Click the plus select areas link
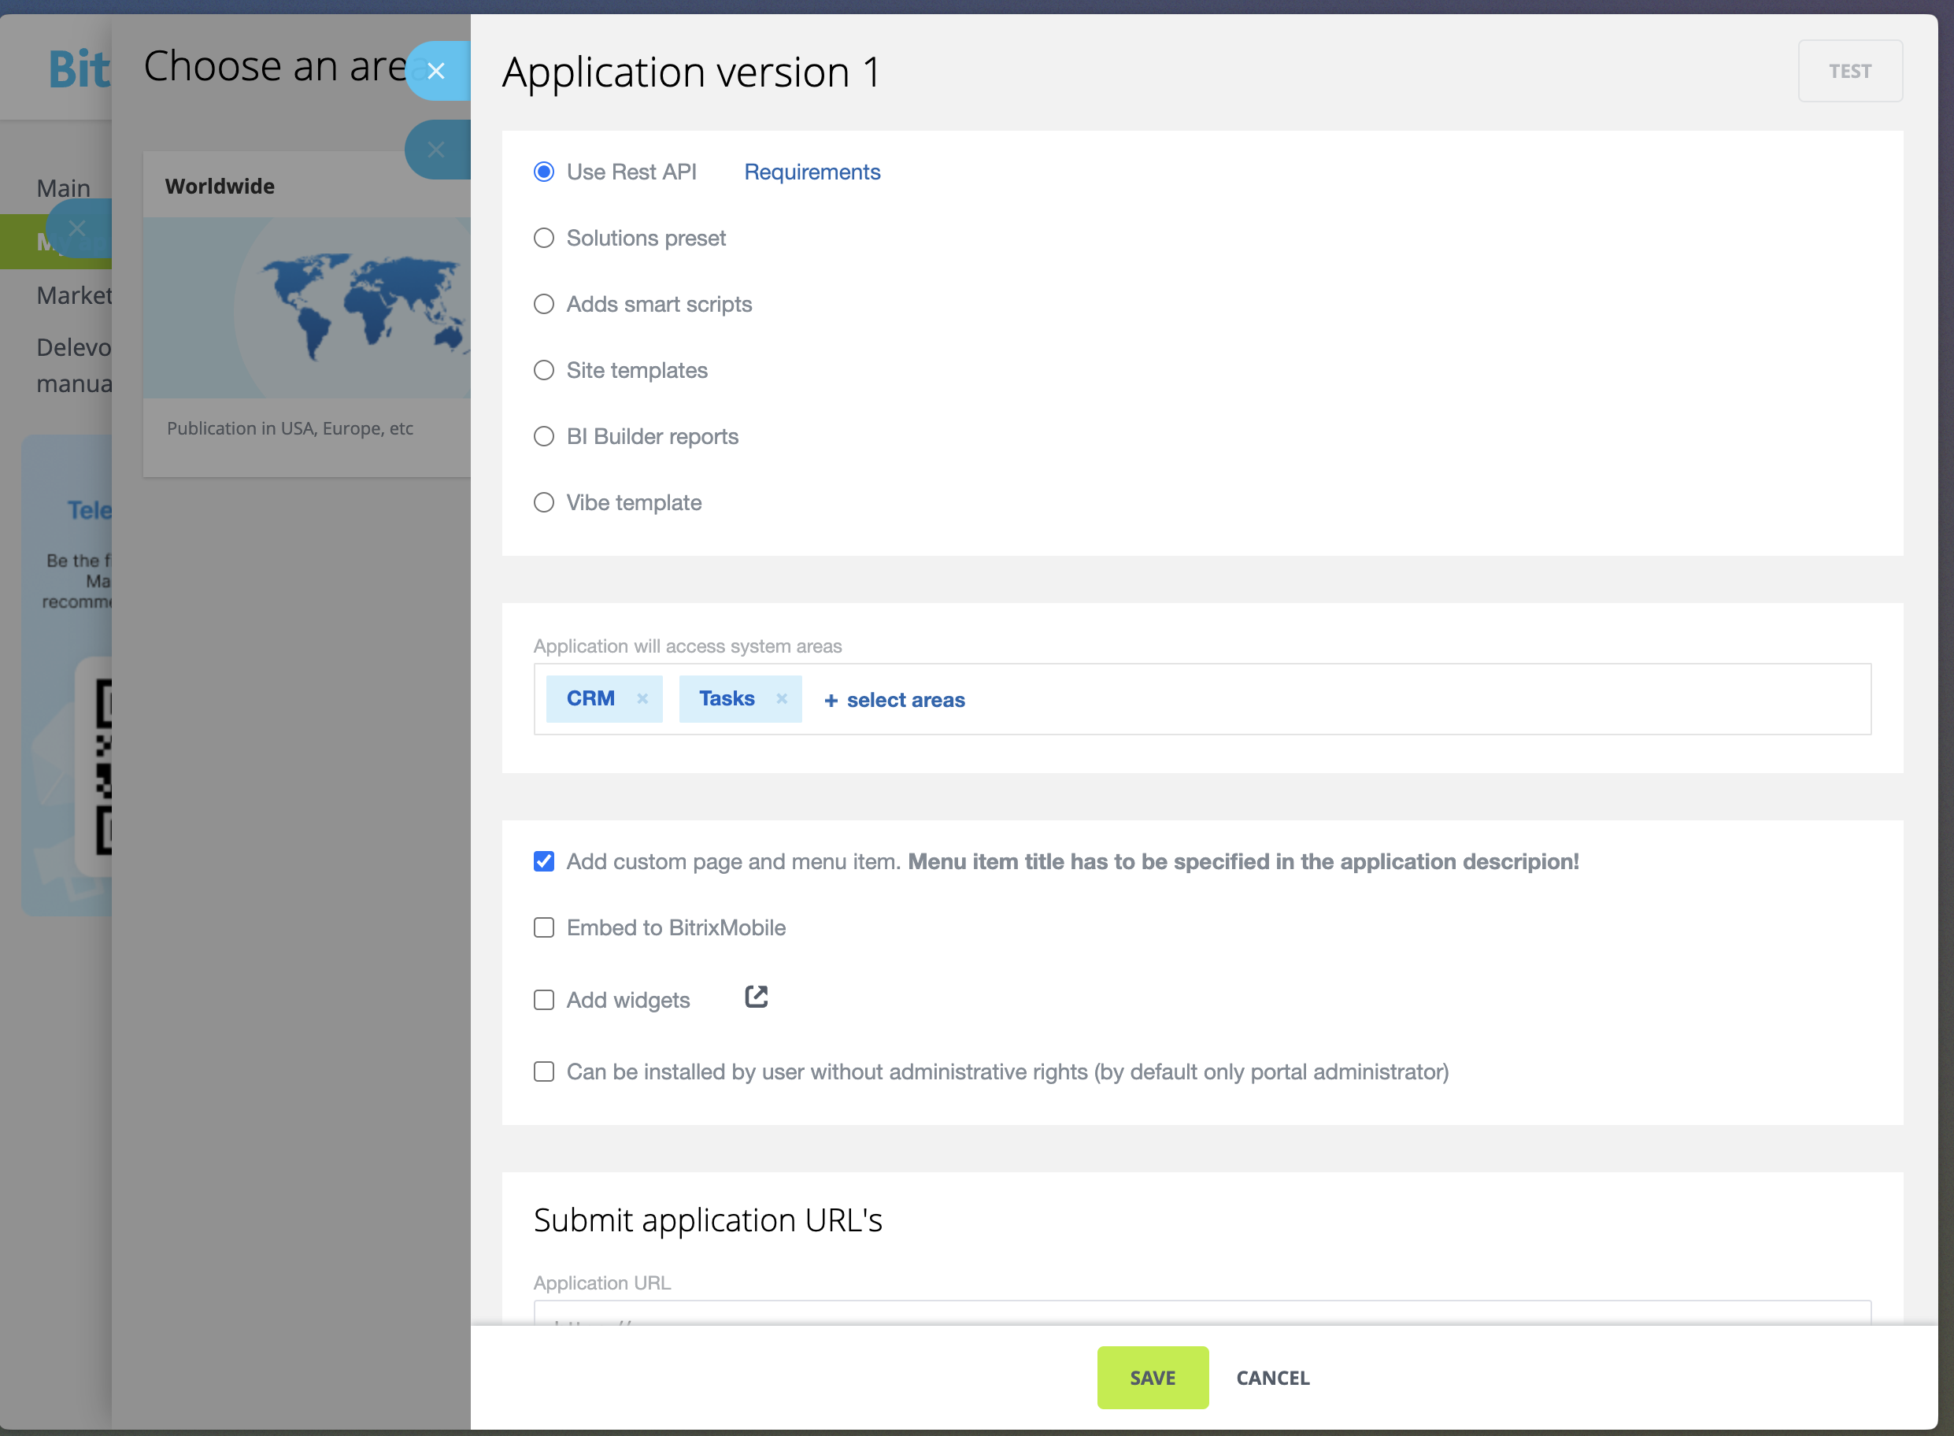The image size is (1954, 1436). pos(894,700)
